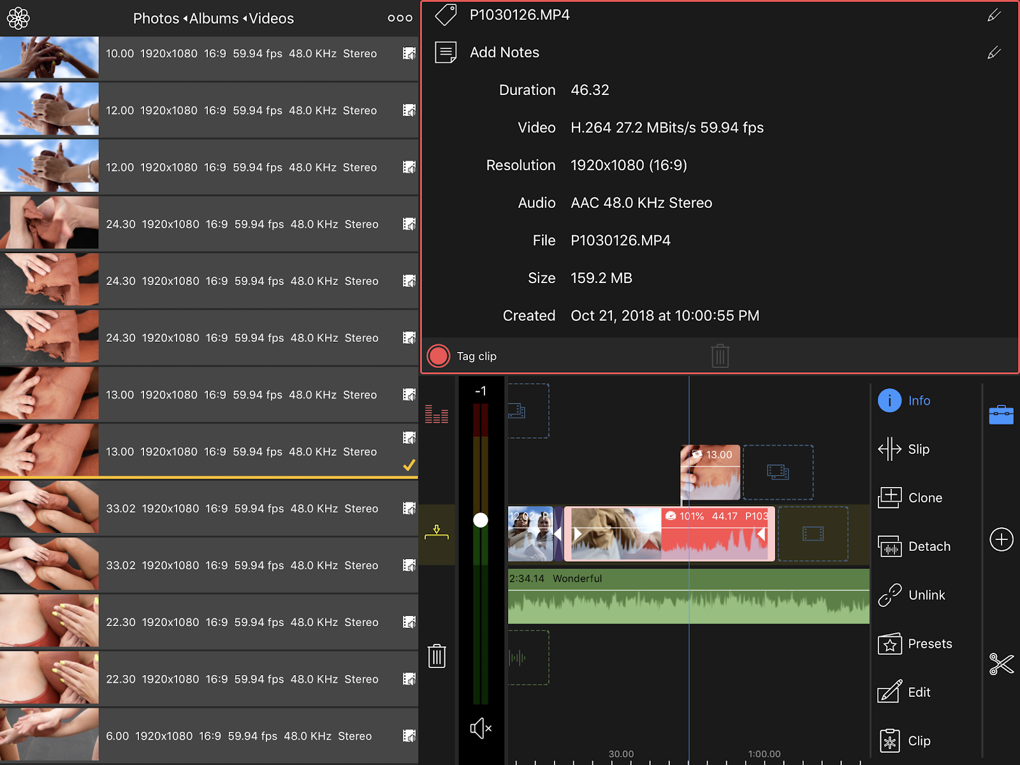
Task: Select the 6.00 clip at list bottom
Action: pos(209,736)
